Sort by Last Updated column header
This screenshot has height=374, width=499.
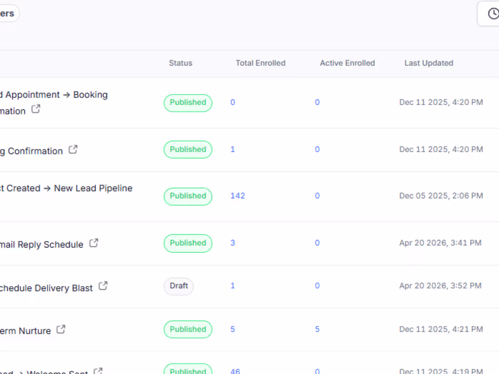(429, 63)
